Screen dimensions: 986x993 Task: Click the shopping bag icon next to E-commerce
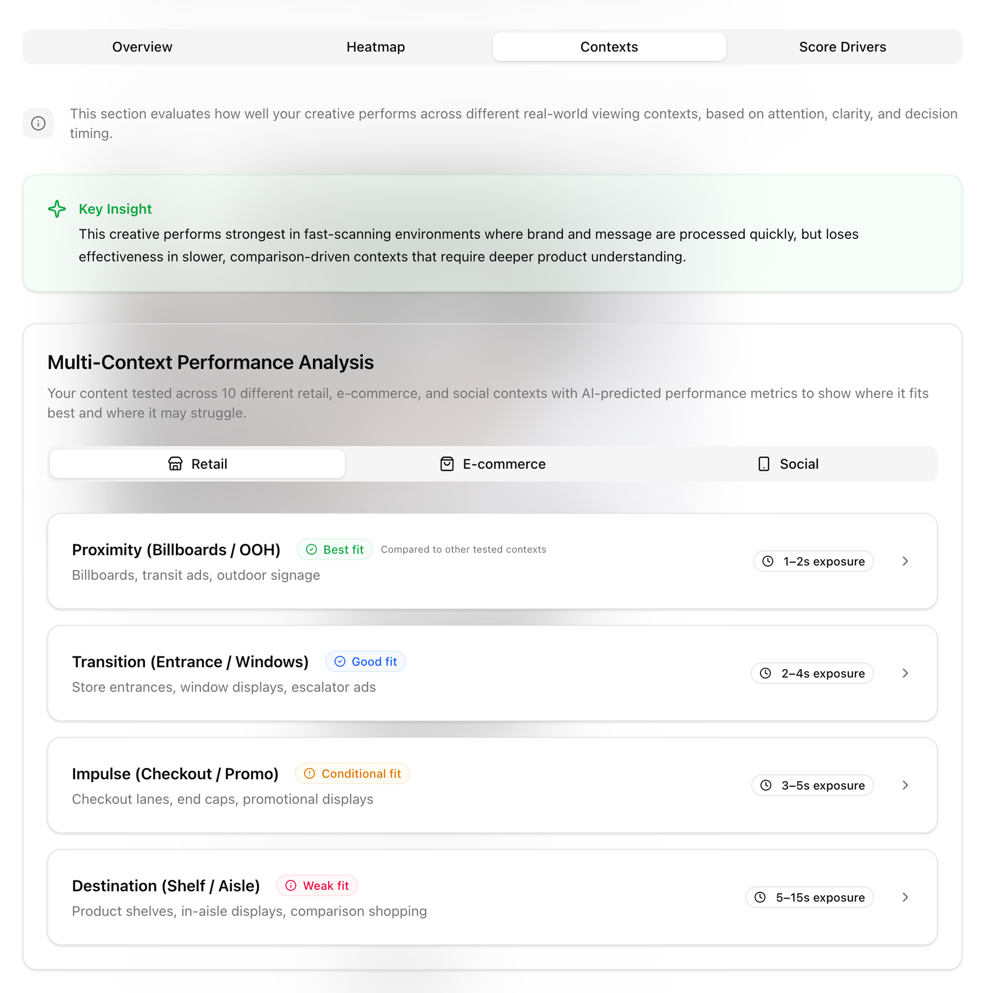coord(447,464)
